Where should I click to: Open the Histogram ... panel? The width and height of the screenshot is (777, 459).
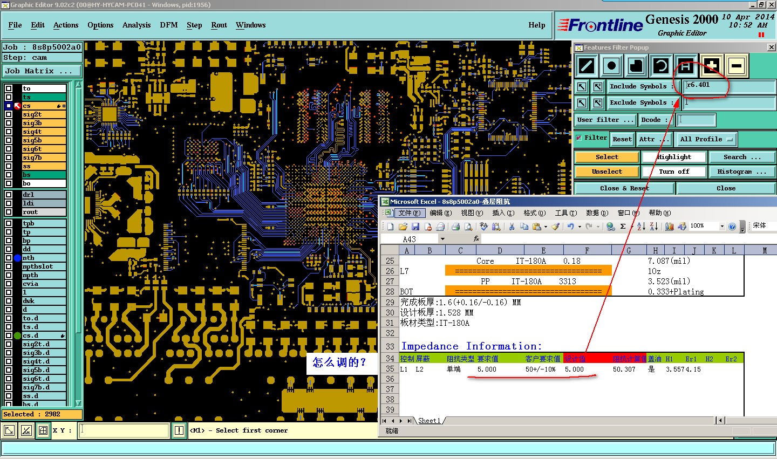(742, 172)
